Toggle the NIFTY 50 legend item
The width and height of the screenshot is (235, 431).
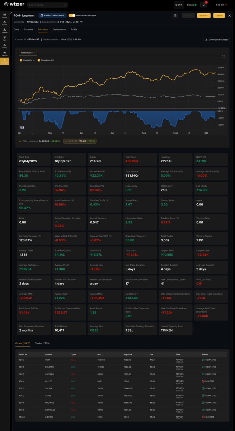pyautogui.click(x=80, y=141)
